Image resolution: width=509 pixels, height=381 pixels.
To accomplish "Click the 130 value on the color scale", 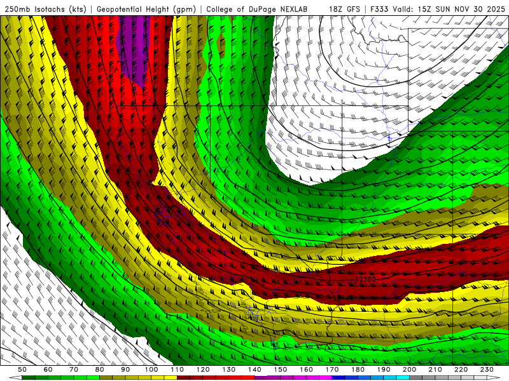I will [229, 370].
